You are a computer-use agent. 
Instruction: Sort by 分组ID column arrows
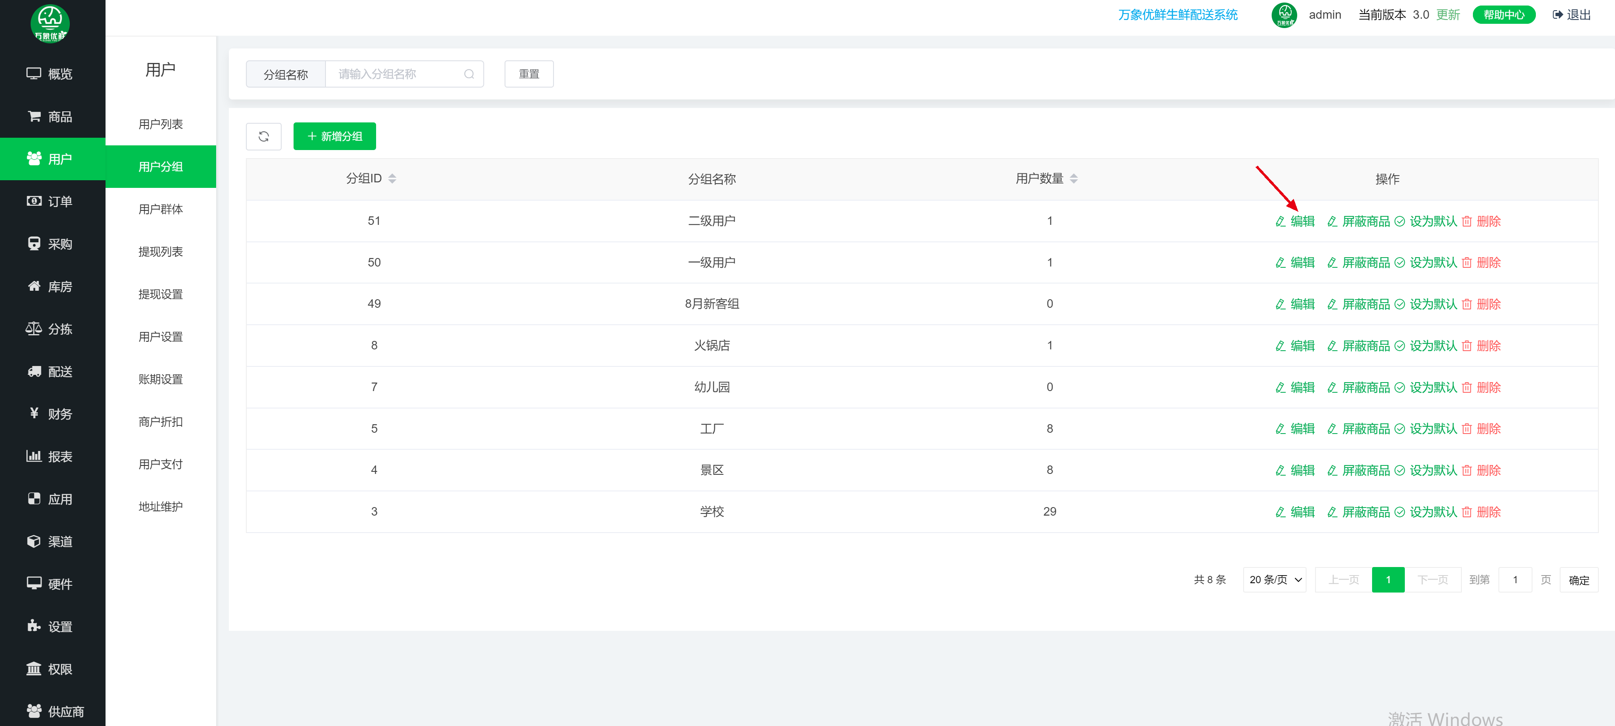[392, 179]
